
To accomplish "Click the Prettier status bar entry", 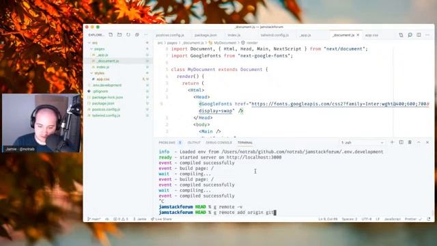I will tap(413, 219).
